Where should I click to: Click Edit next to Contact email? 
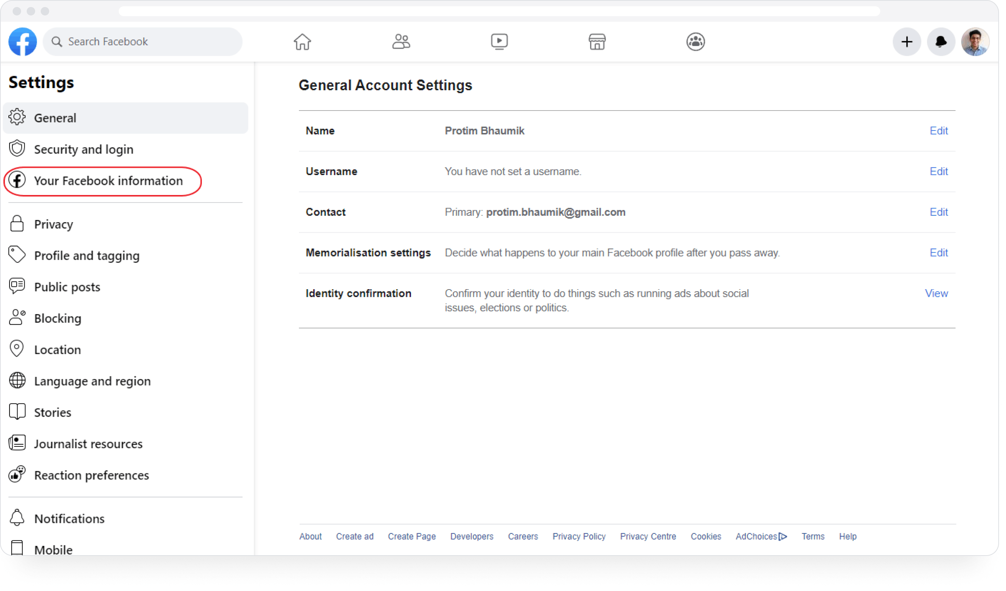(939, 212)
